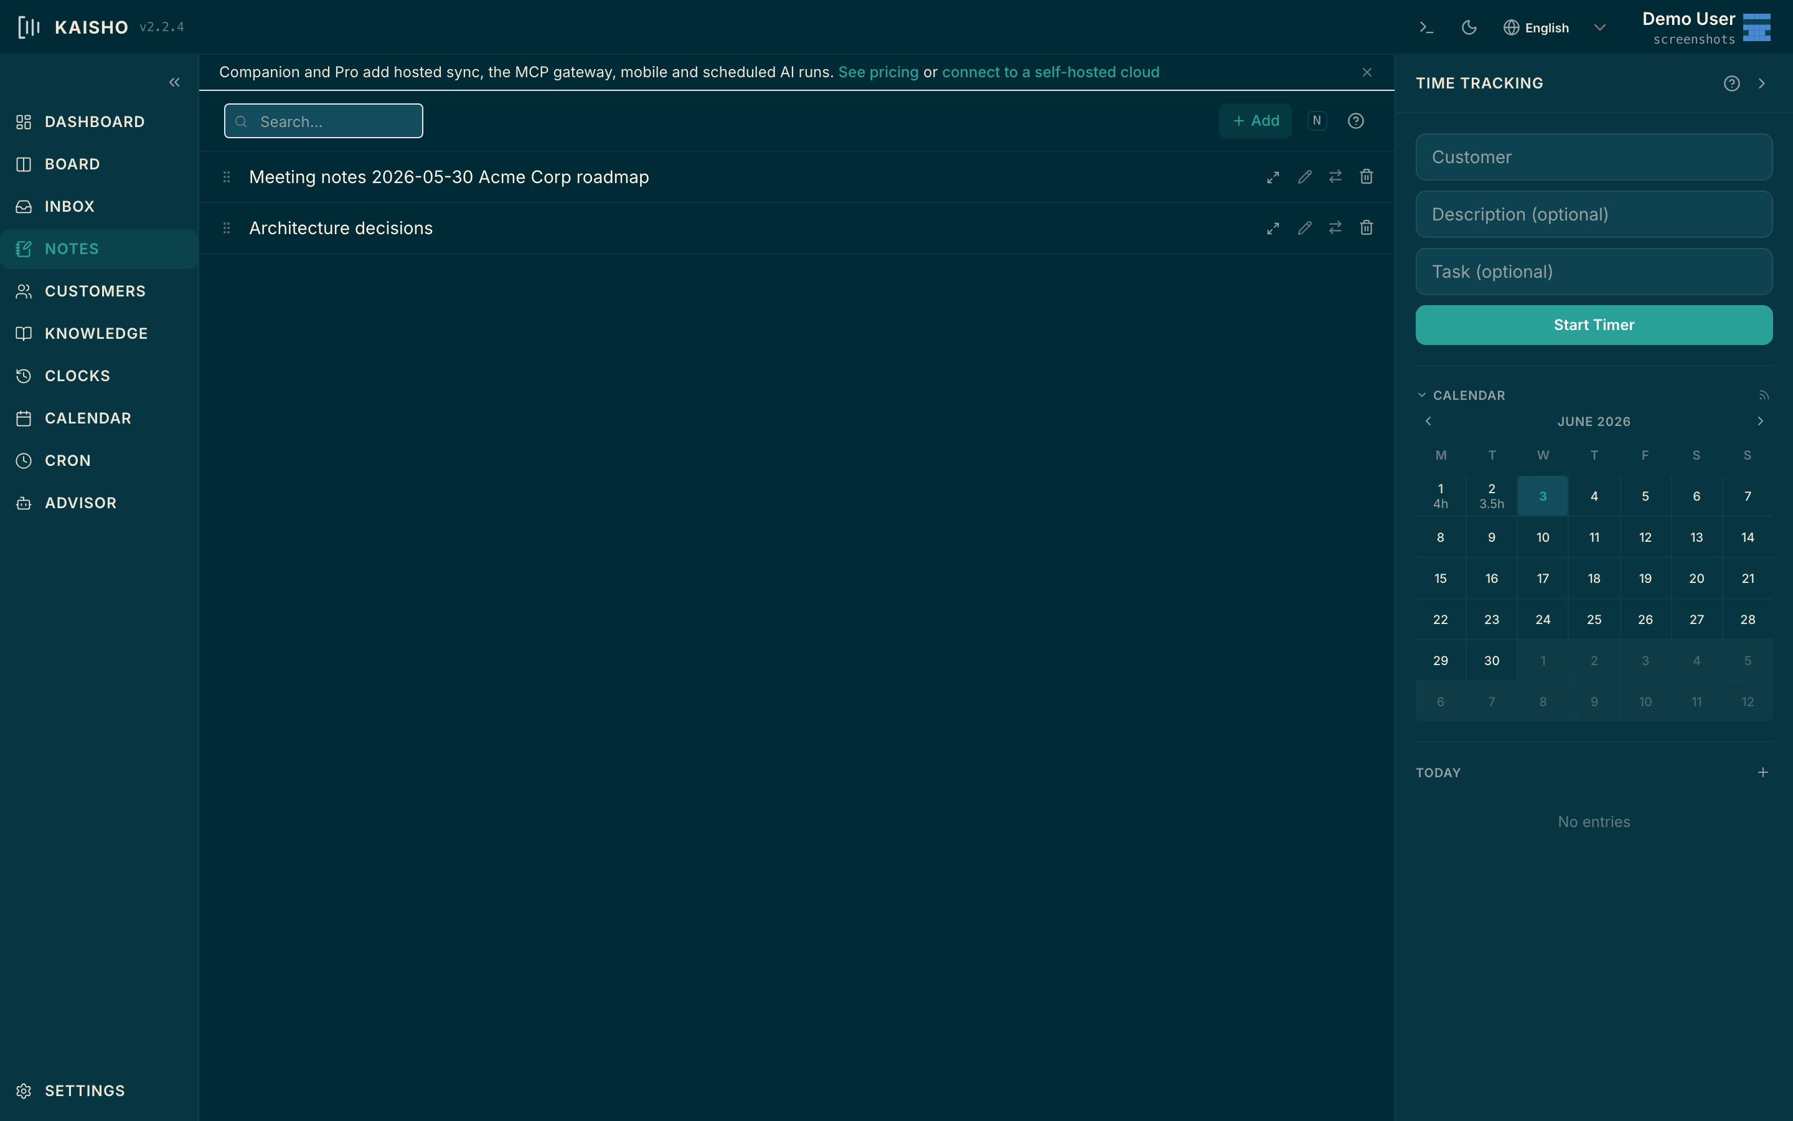Open notes help question mark icon
Image resolution: width=1793 pixels, height=1121 pixels.
1356,121
